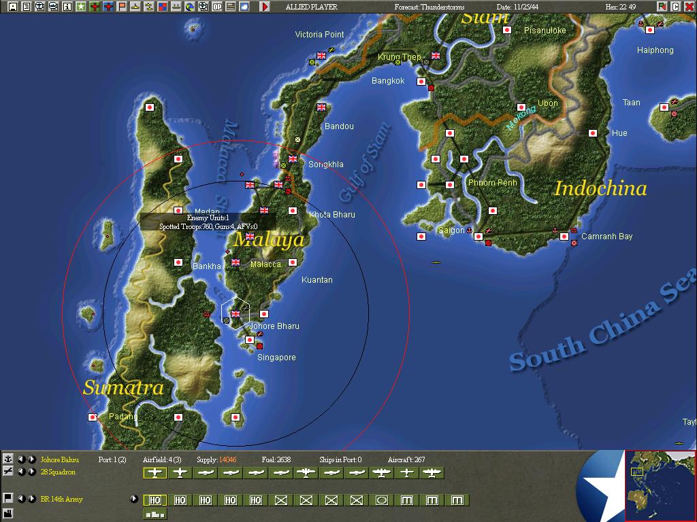
Task: Click the Japanese flag at Khota Bharu
Action: 293,211
